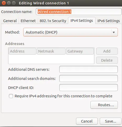Click the DHCP client ID field
Viewport: 122px width, 127px height.
[x=89, y=88]
